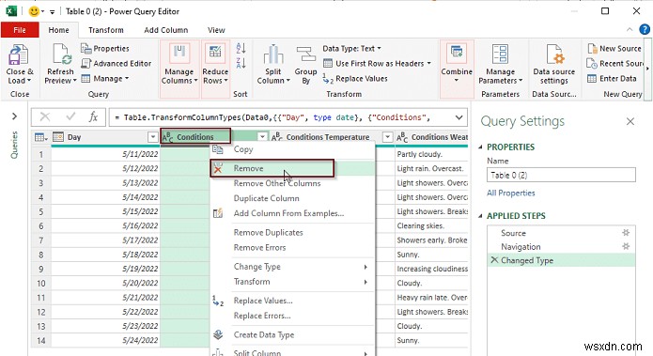653x356 pixels.
Task: Open Manage Parameters
Action: pos(500,65)
